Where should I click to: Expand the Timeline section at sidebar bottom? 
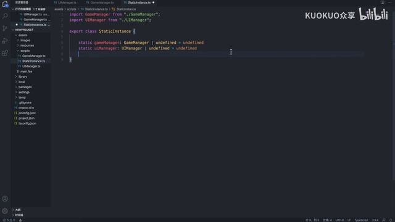[x=30, y=215]
